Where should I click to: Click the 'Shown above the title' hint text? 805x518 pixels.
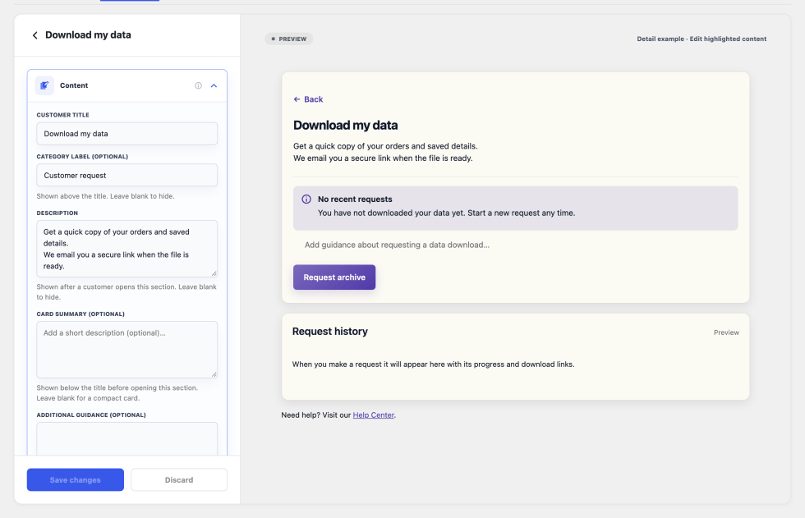tap(105, 196)
